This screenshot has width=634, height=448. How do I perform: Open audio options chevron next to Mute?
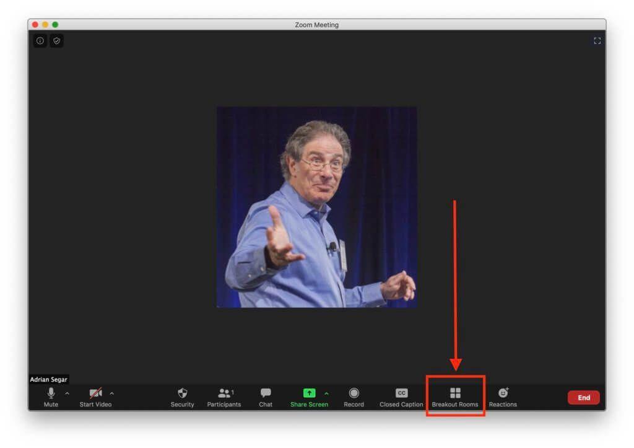coord(67,393)
